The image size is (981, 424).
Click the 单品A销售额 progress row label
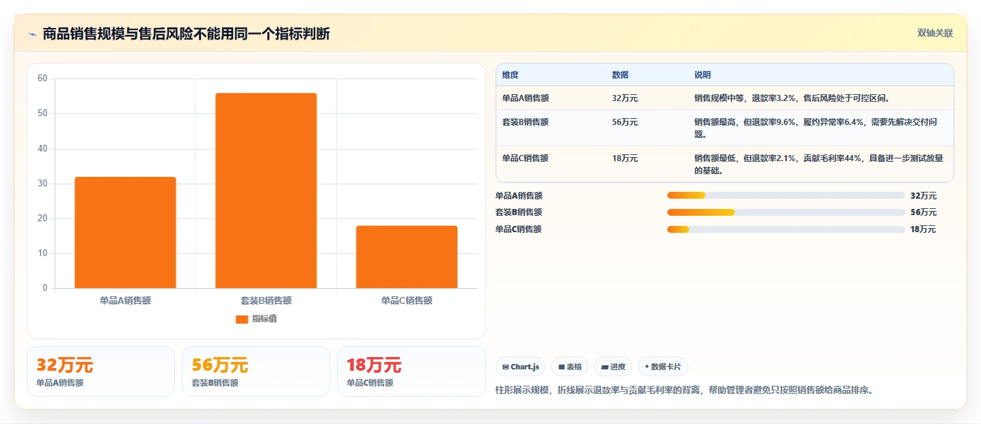pos(519,195)
